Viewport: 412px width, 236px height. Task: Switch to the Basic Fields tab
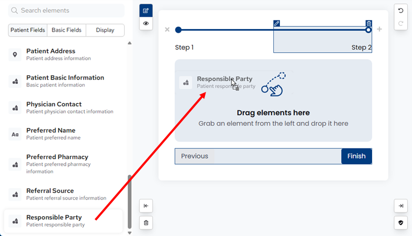66,30
